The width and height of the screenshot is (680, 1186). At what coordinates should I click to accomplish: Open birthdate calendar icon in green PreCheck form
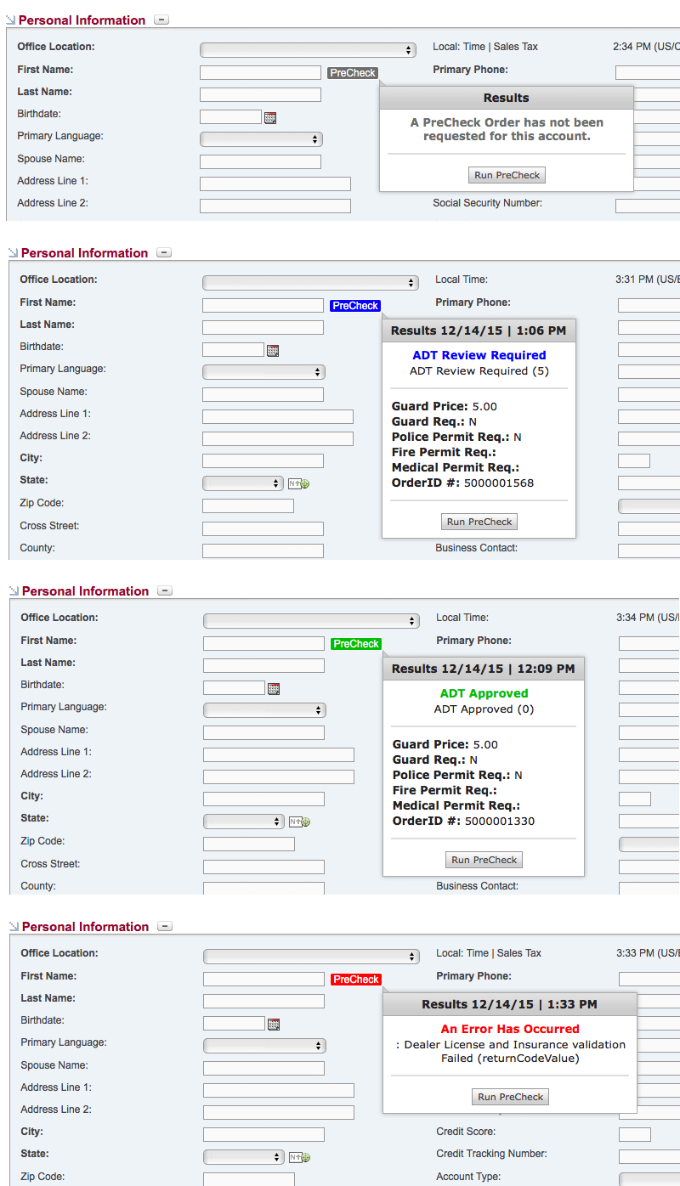tap(274, 689)
